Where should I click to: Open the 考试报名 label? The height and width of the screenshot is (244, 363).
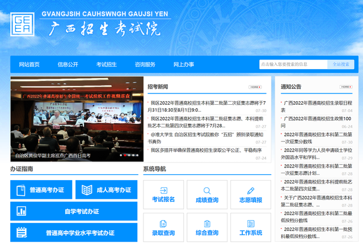[x=163, y=199]
